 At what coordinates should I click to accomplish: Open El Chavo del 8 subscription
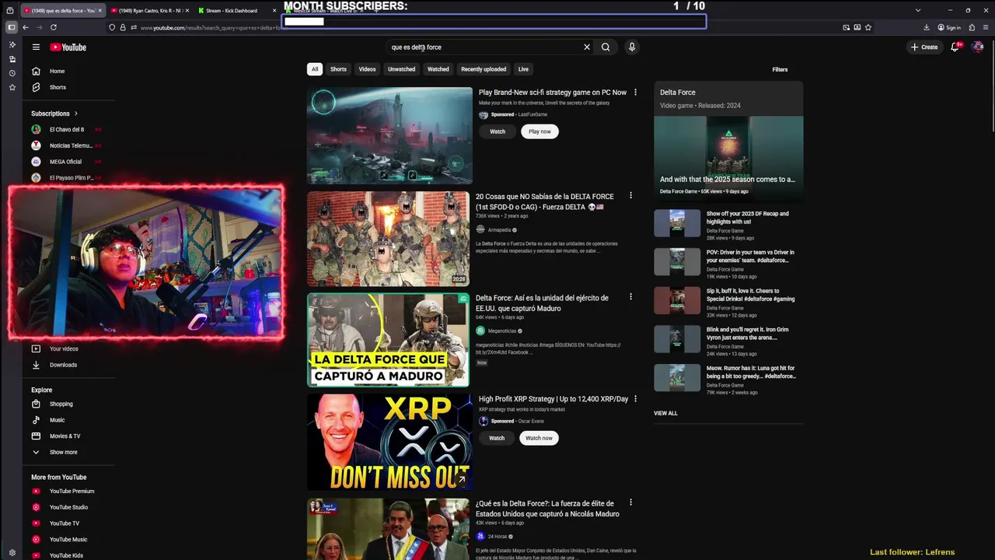(67, 129)
